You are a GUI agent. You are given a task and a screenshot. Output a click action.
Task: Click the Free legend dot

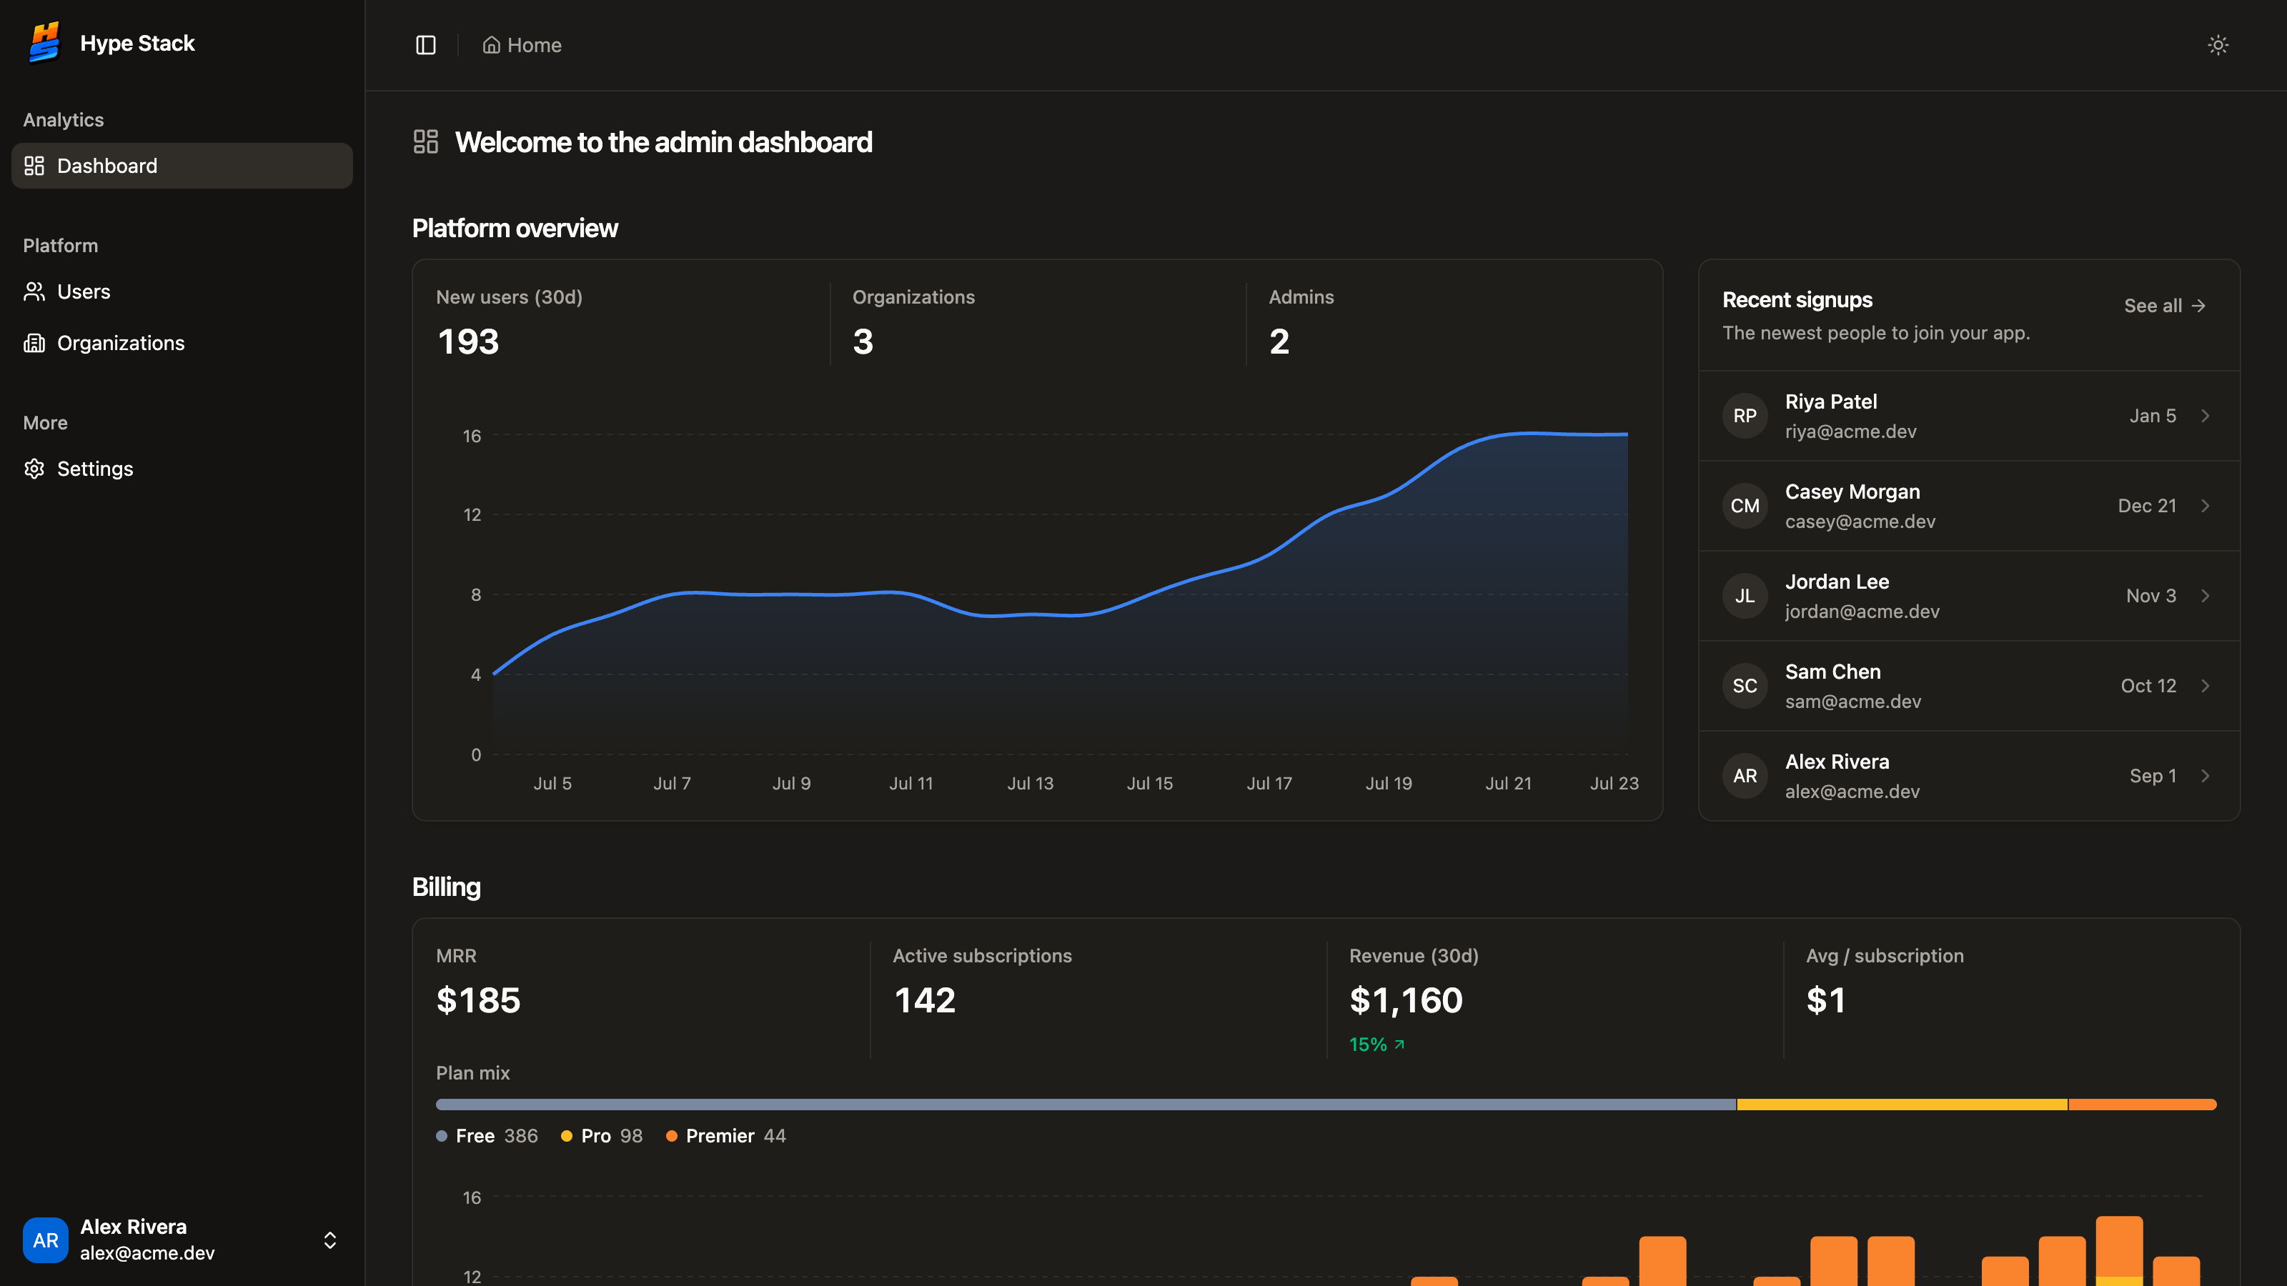(x=441, y=1137)
